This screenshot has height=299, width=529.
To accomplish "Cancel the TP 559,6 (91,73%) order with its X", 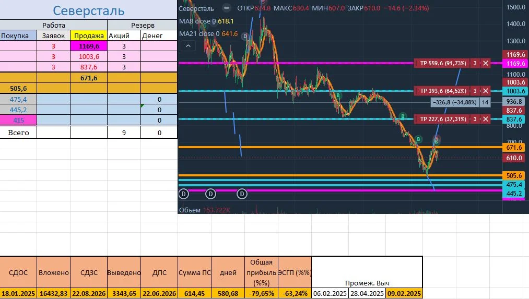I will pyautogui.click(x=486, y=63).
